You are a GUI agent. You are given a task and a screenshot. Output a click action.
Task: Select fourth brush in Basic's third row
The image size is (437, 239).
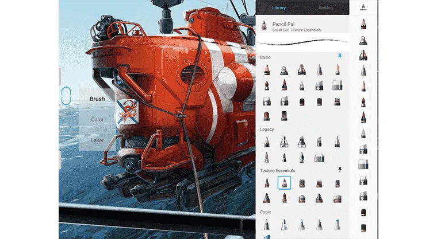pyautogui.click(x=319, y=101)
